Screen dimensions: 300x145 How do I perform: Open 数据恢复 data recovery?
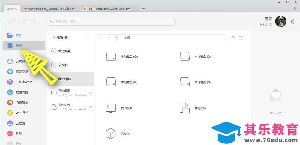point(18,92)
